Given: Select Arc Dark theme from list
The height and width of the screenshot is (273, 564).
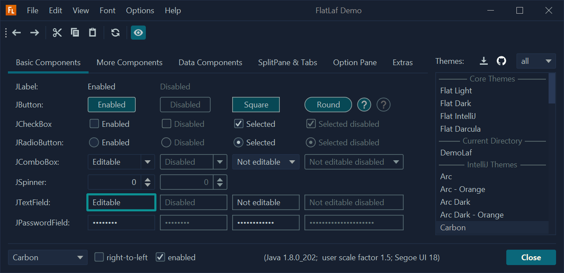Looking at the screenshot, I should tap(455, 202).
